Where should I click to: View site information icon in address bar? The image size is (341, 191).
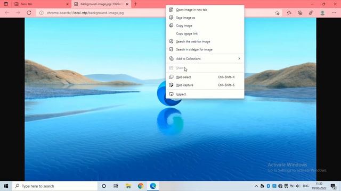[x=41, y=13]
